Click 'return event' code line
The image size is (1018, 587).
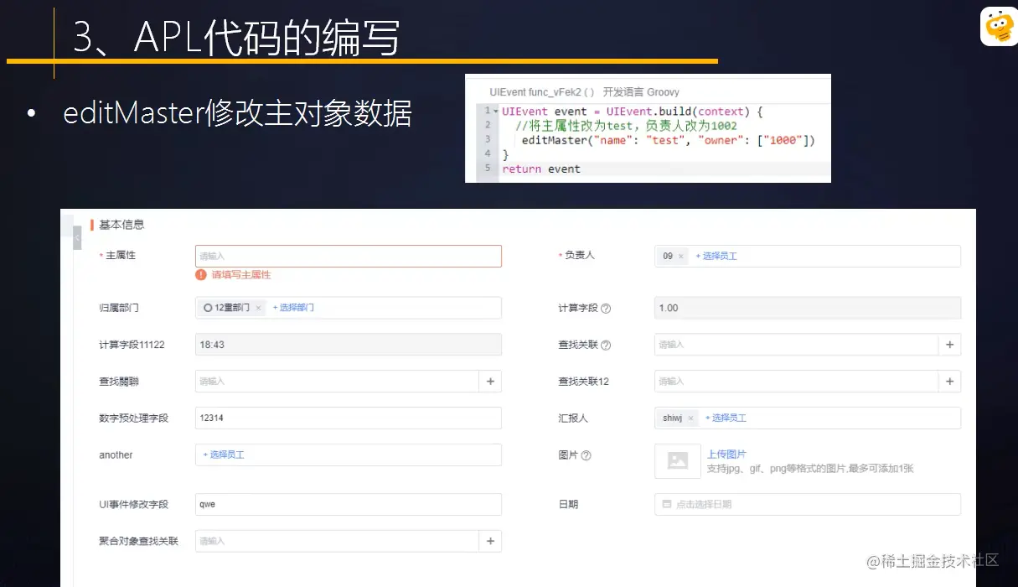click(x=541, y=169)
